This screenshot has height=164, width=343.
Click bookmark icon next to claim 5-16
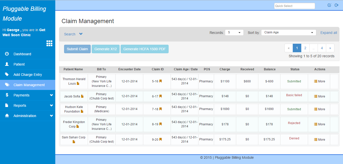click(x=161, y=81)
